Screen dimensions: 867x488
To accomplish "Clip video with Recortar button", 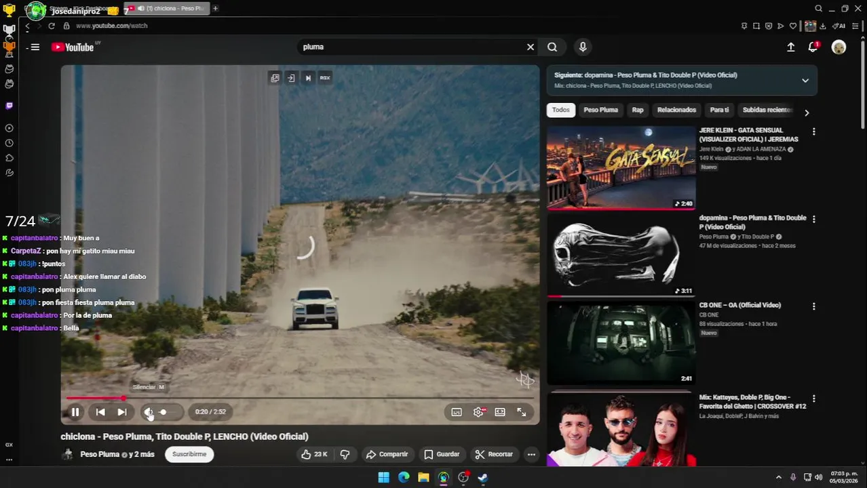I will pos(494,454).
